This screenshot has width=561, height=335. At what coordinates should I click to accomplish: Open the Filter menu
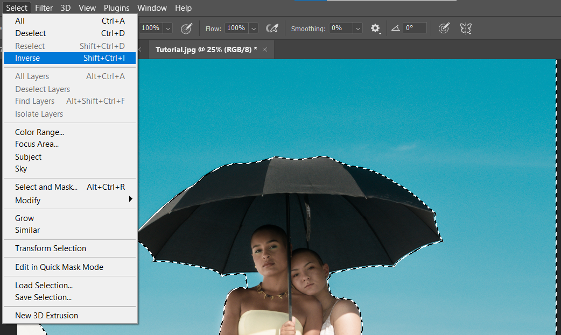click(x=44, y=8)
